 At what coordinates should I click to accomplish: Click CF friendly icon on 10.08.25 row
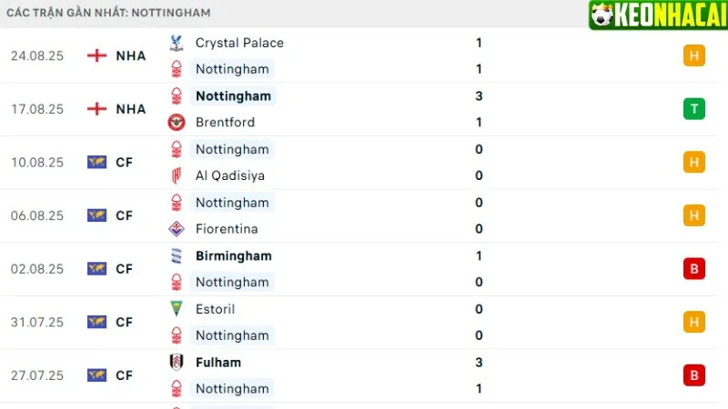[96, 162]
